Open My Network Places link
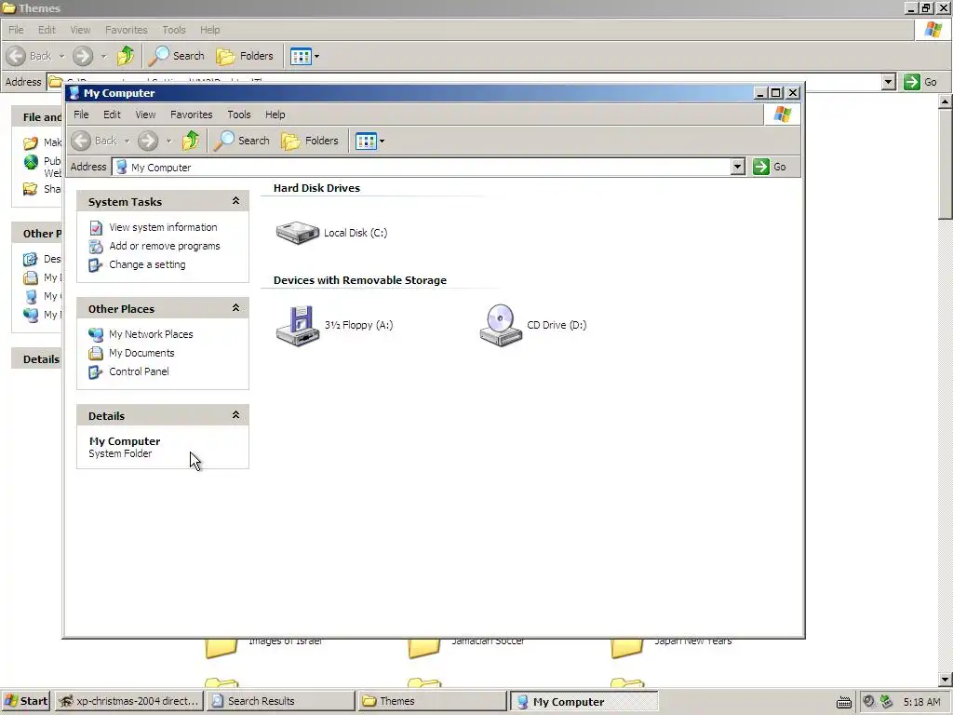Viewport: 953px width, 715px height. coord(151,334)
